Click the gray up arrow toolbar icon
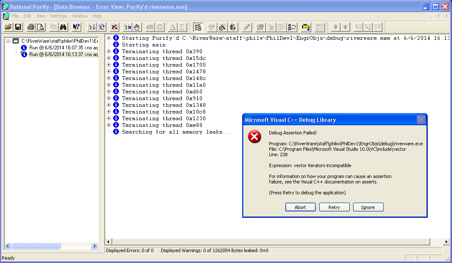The image size is (452, 263). 345,27
